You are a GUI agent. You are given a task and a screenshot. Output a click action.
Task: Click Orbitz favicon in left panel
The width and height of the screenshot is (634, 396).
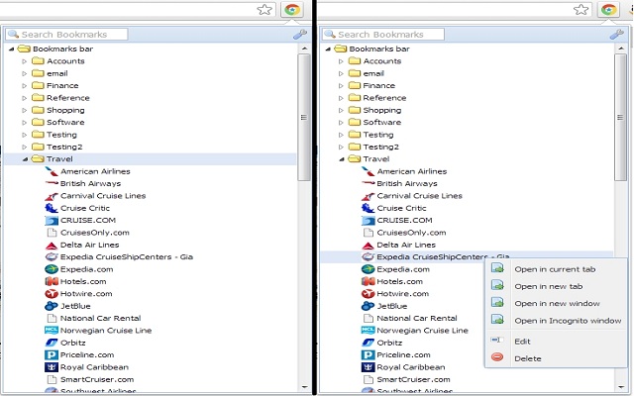click(x=52, y=343)
